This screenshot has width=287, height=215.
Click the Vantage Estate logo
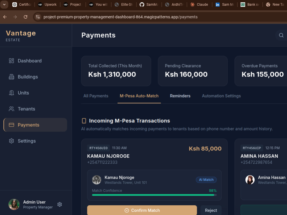[21, 36]
